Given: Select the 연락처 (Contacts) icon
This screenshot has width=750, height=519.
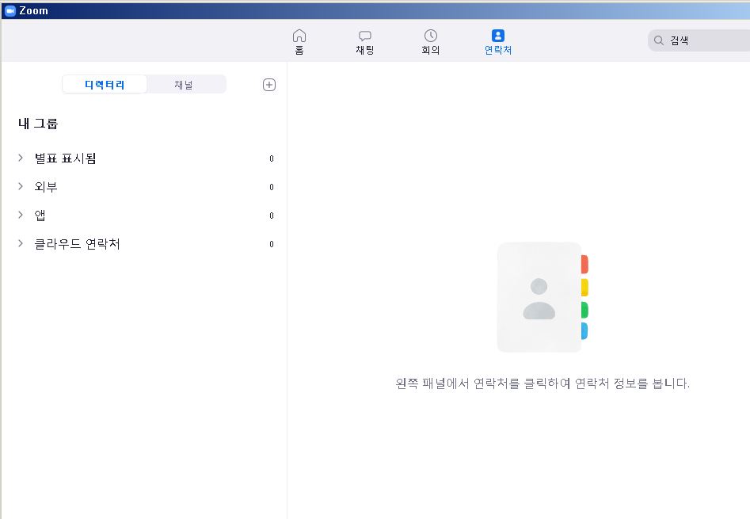Looking at the screenshot, I should coord(498,36).
